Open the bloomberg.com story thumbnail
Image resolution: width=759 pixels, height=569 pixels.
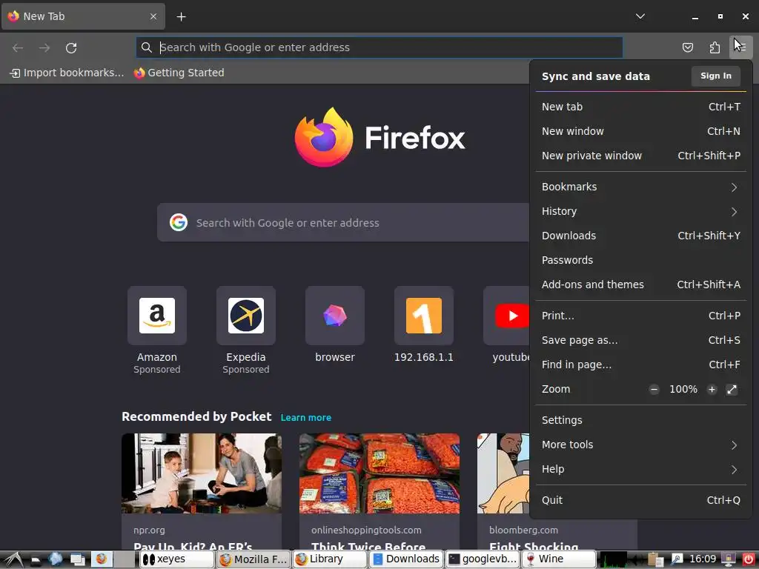(503, 473)
